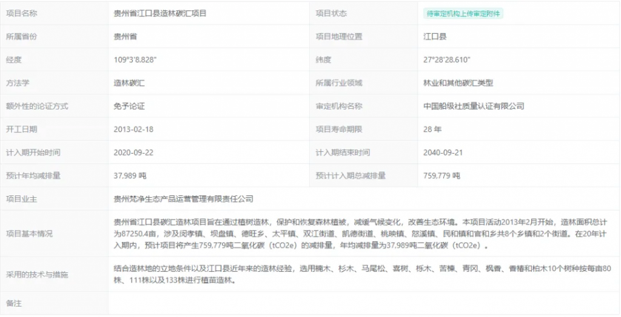
Task: Select crediting start date 2020-09-22
Action: [x=133, y=152]
